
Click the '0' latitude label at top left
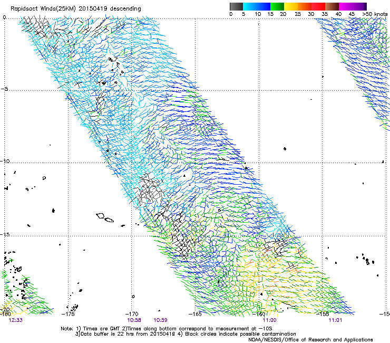point(4,17)
